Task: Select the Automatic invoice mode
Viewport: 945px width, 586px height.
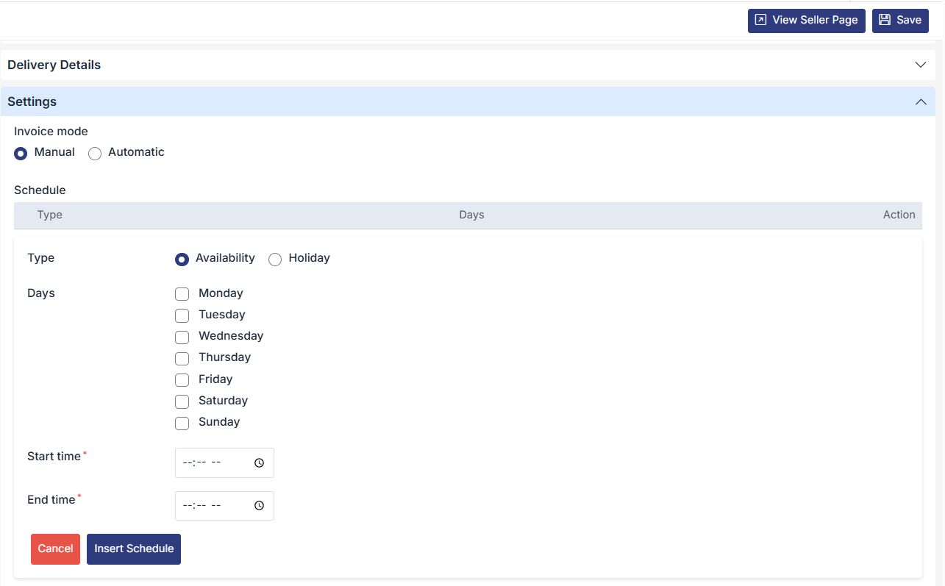Action: tap(95, 153)
